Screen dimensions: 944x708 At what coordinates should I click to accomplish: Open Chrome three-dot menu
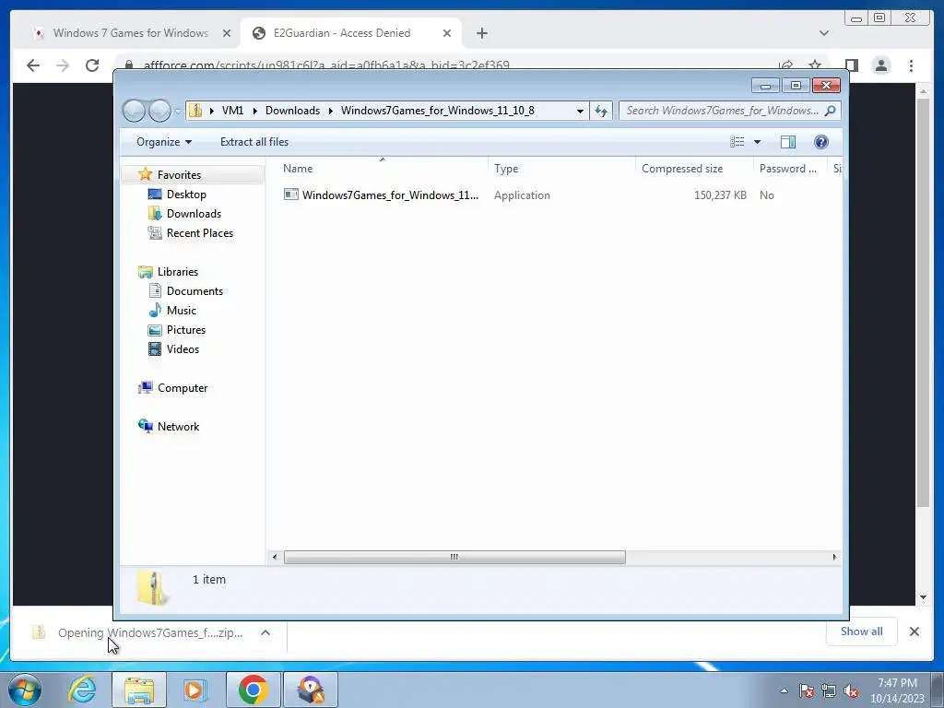pos(911,65)
